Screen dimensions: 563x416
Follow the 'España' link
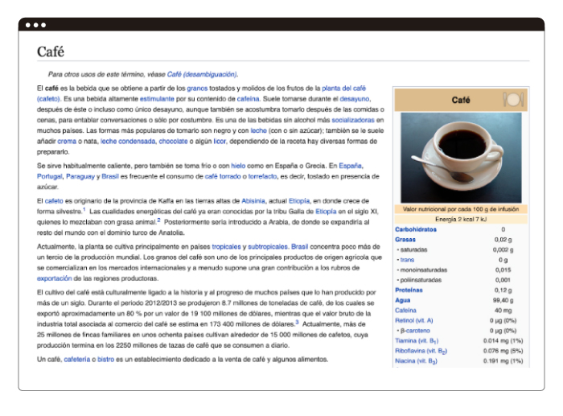351,166
